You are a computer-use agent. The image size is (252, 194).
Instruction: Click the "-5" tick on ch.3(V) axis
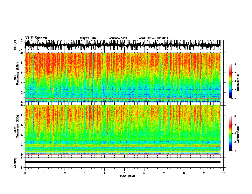click(21, 168)
